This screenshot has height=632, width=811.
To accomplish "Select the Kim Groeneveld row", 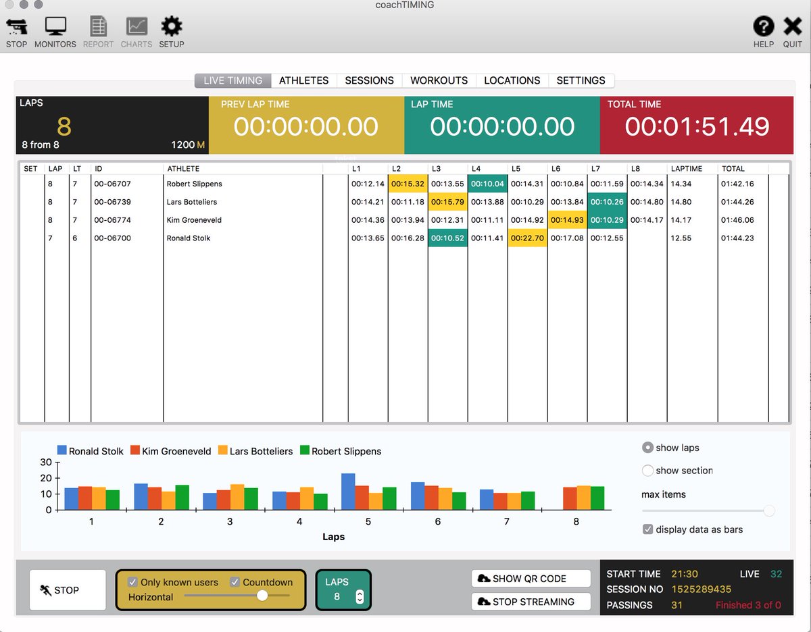I will 404,220.
